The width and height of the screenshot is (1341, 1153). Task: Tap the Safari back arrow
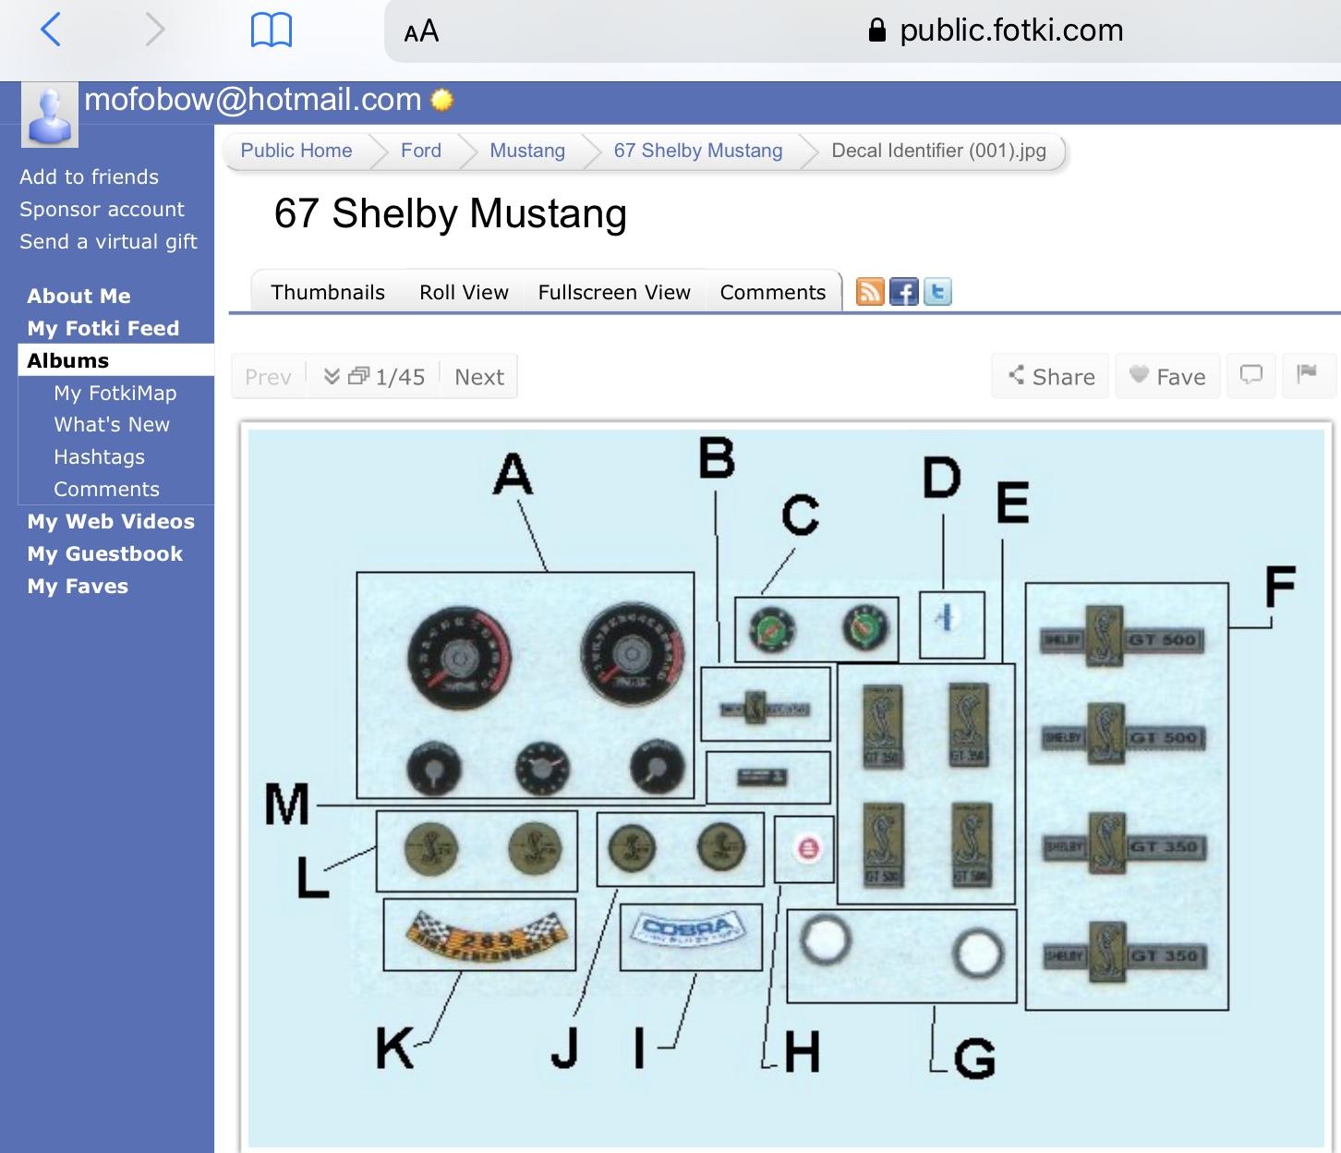click(x=51, y=30)
